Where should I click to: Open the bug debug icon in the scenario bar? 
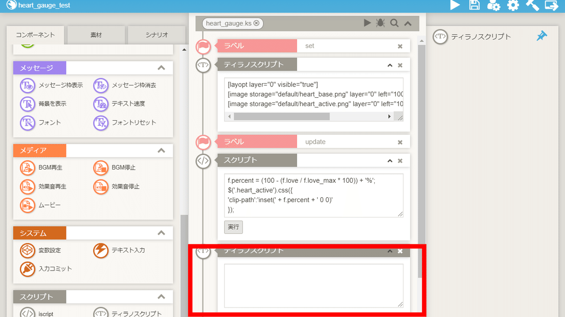click(x=380, y=23)
